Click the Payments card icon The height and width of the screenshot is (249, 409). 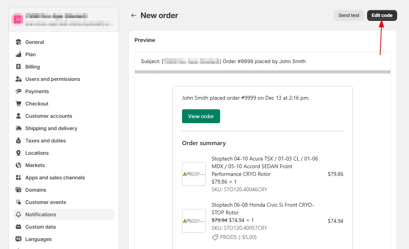[18, 91]
